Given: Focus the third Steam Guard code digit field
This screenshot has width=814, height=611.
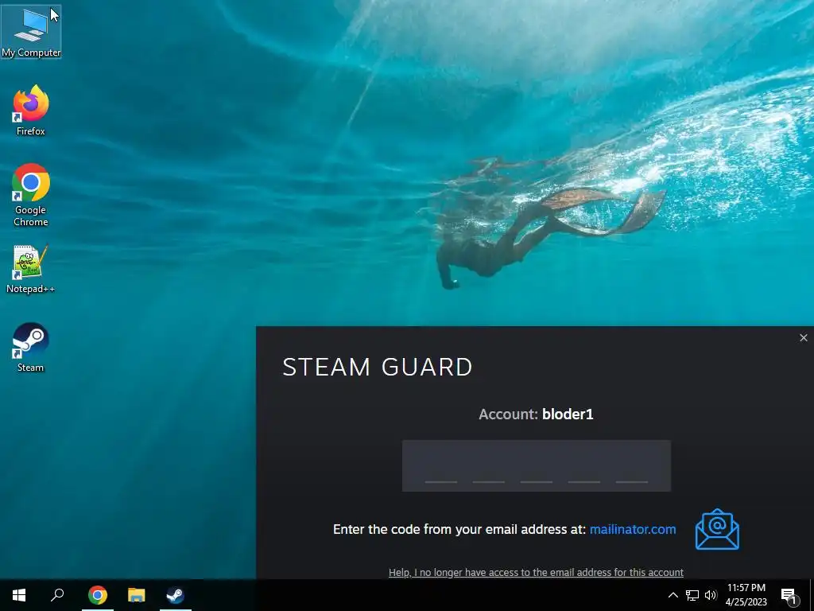Looking at the screenshot, I should [537, 466].
